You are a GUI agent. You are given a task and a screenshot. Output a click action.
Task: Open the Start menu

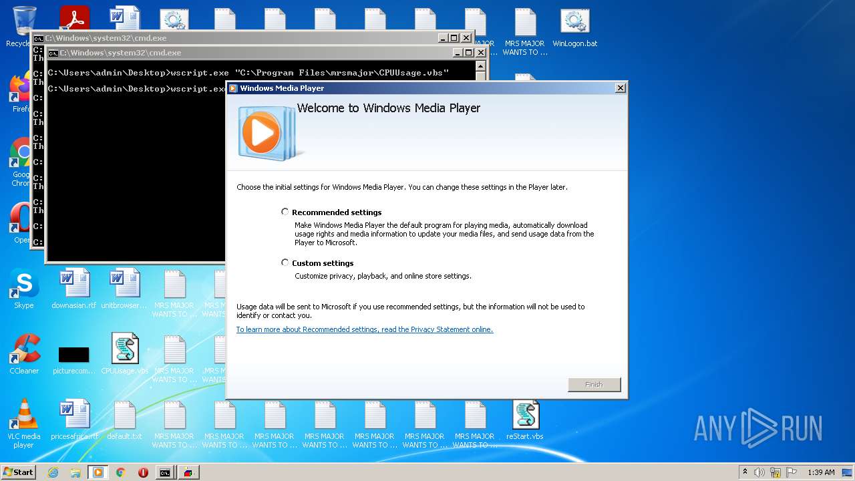pos(18,472)
